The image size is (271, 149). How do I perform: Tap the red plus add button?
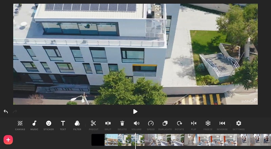click(8, 140)
